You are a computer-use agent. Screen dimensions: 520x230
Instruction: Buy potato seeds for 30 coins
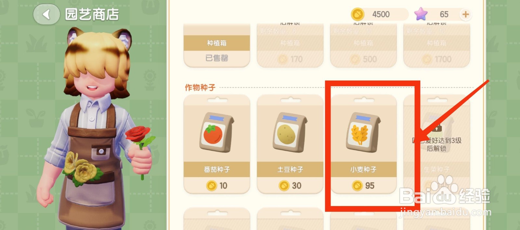(x=290, y=186)
